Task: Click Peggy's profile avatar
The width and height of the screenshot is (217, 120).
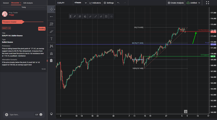Action: [x=5, y=14]
